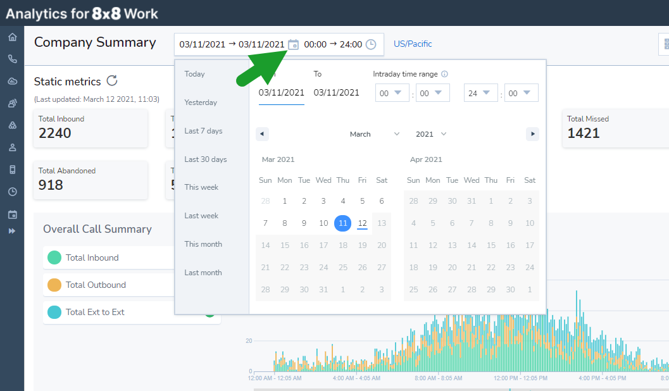Expand the end hour 24 dropdown
The image size is (669, 391).
click(x=479, y=93)
